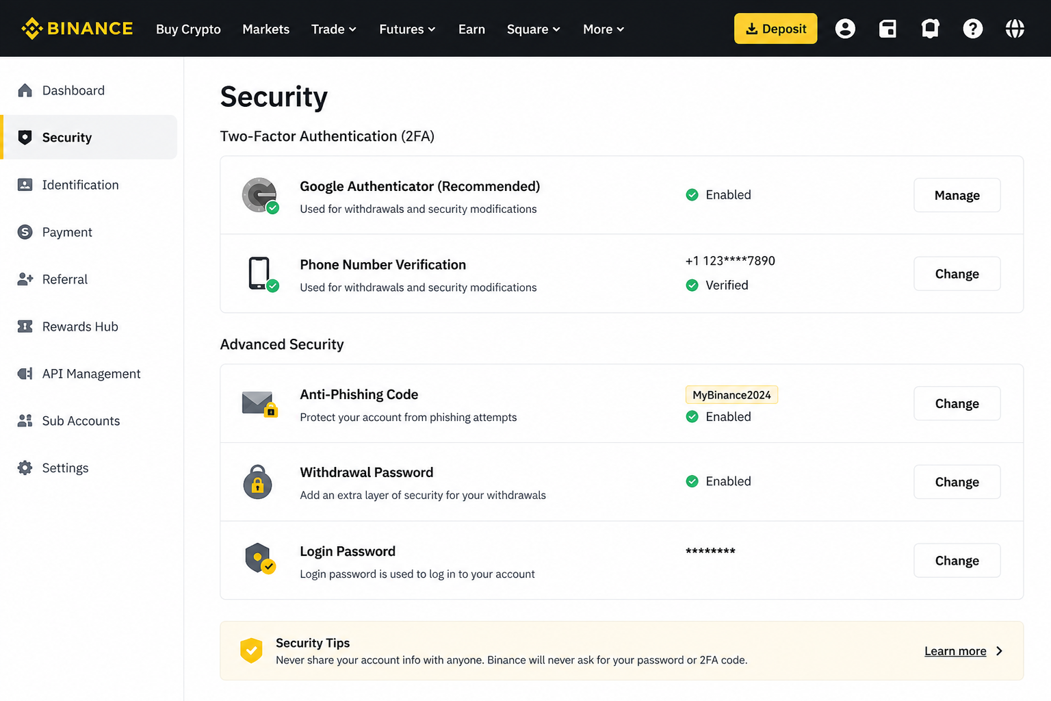Click the Sub Accounts people icon
The image size is (1051, 701).
25,421
